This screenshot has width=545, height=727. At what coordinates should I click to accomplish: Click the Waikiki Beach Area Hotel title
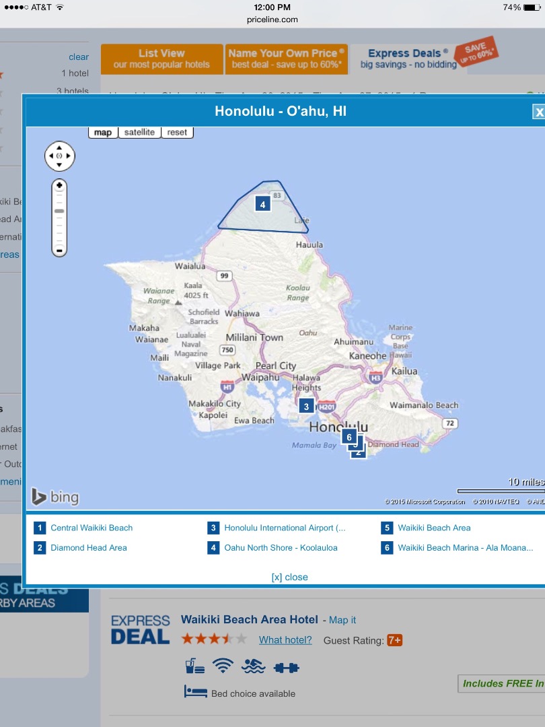(x=250, y=619)
